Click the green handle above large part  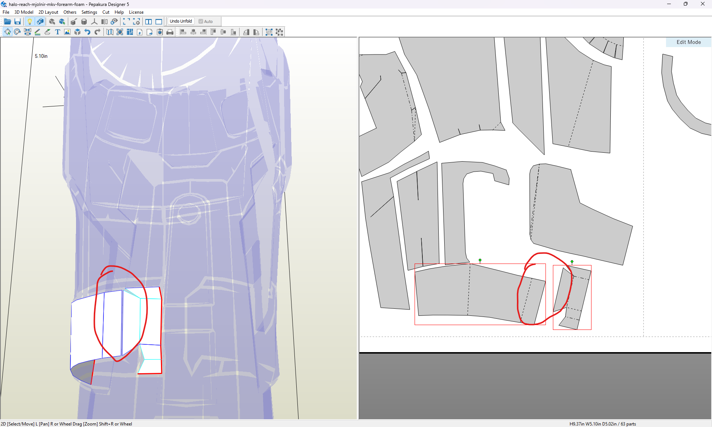(x=480, y=260)
